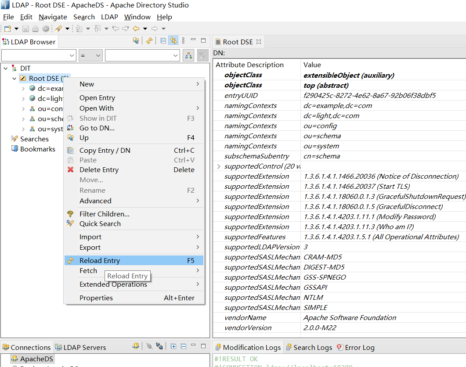
Task: Collapse the DIT tree node
Action: (x=6, y=68)
